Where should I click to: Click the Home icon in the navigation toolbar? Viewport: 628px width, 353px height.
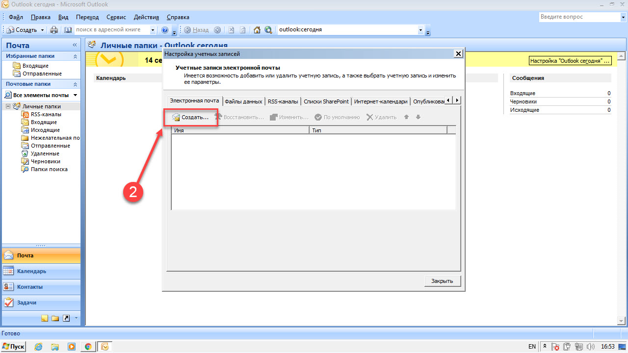coord(257,30)
